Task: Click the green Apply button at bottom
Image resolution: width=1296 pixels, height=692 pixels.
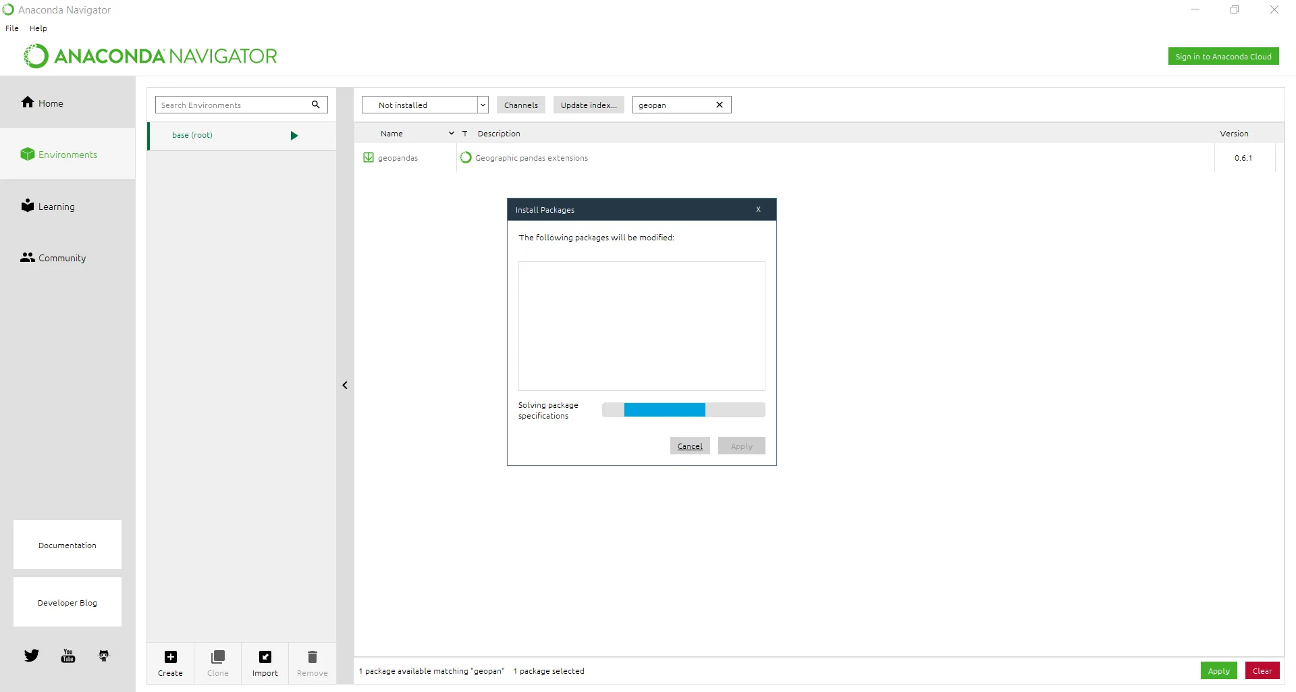Action: (1219, 671)
